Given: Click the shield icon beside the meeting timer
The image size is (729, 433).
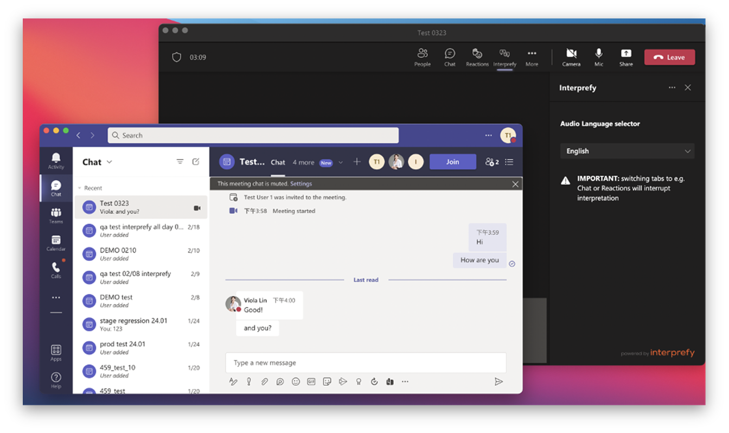Looking at the screenshot, I should (176, 57).
